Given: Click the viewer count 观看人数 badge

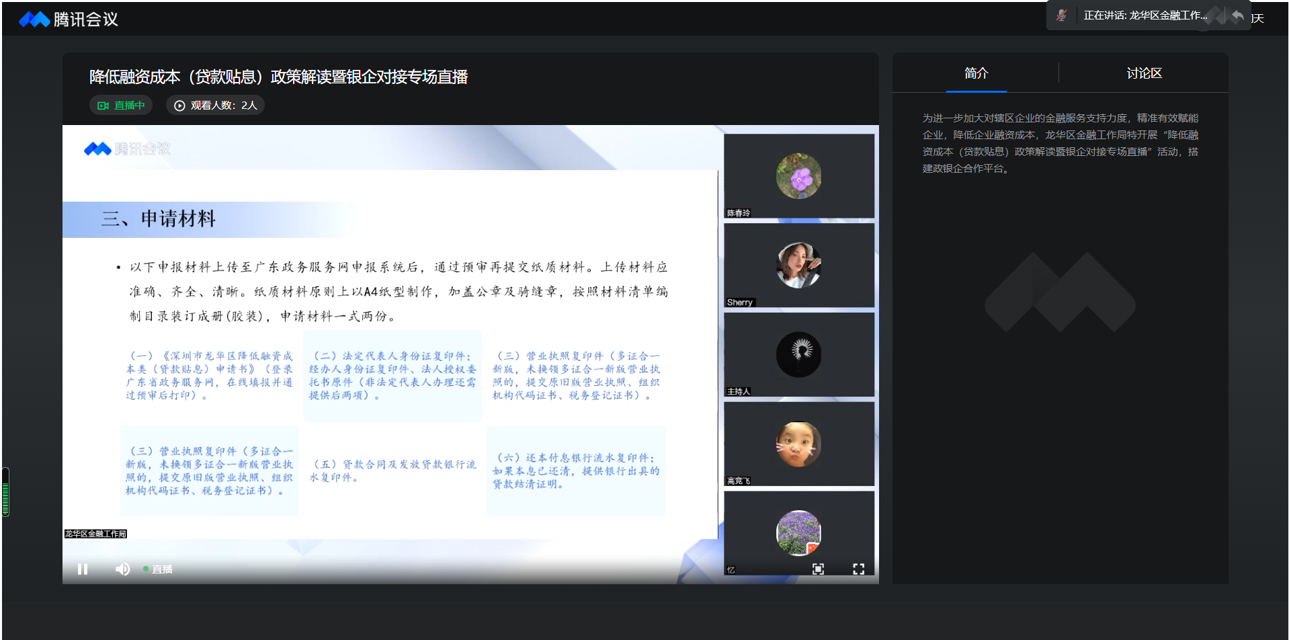Looking at the screenshot, I should click(x=215, y=106).
